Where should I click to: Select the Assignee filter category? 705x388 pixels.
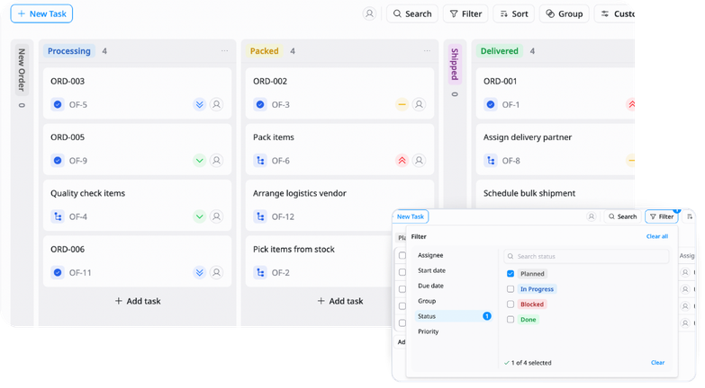click(x=453, y=255)
